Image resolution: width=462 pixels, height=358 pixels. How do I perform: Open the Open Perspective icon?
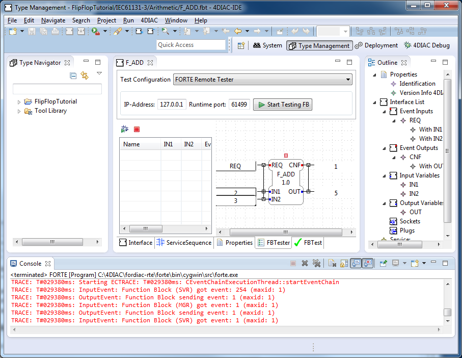pyautogui.click(x=241, y=46)
